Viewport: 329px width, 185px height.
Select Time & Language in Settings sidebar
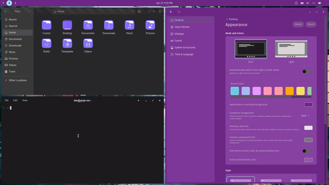tap(191, 54)
